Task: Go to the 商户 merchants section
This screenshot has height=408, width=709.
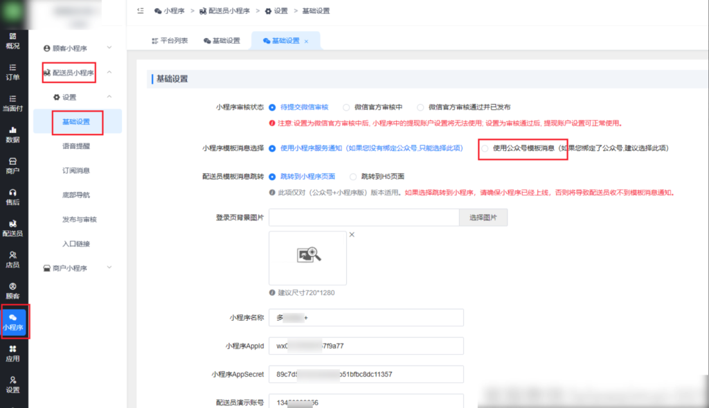Action: click(x=12, y=166)
